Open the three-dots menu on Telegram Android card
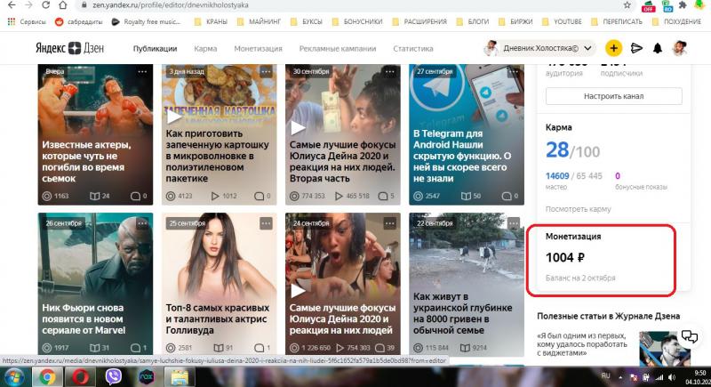The width and height of the screenshot is (711, 387). coord(514,72)
